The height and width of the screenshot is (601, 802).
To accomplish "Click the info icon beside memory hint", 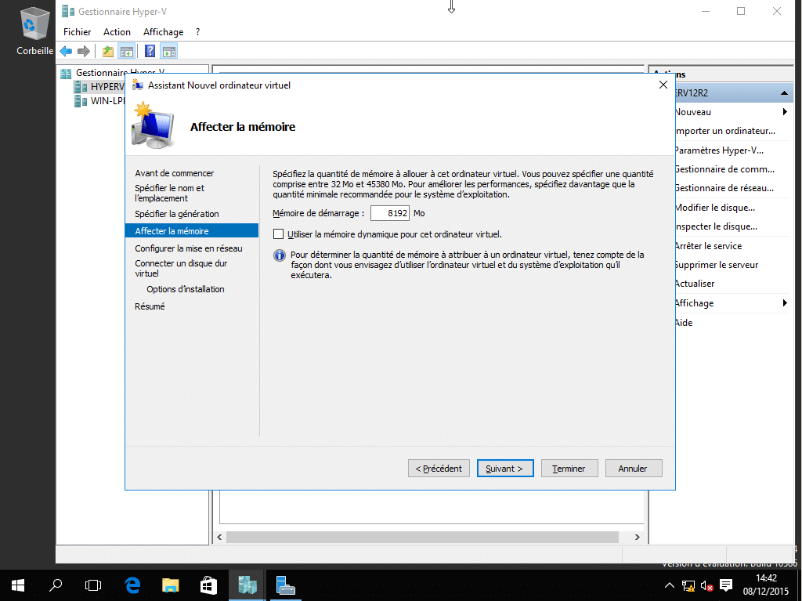I will pos(280,255).
